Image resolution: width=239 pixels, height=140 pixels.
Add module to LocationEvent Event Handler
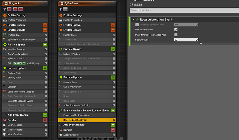[113, 110]
